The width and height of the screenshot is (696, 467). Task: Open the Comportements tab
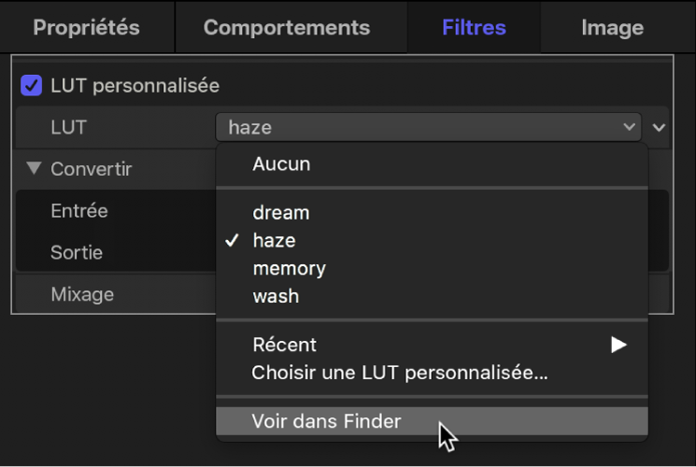click(286, 27)
